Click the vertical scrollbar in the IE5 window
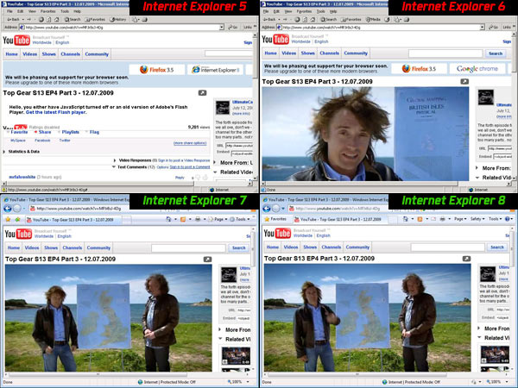Viewport: 518px width, 388px height. (x=254, y=103)
